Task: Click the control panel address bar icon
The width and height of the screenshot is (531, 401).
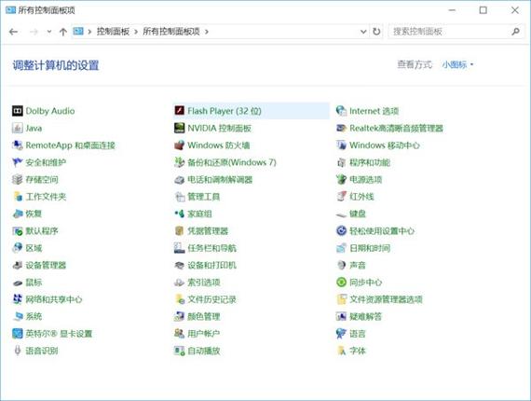Action: [78, 31]
